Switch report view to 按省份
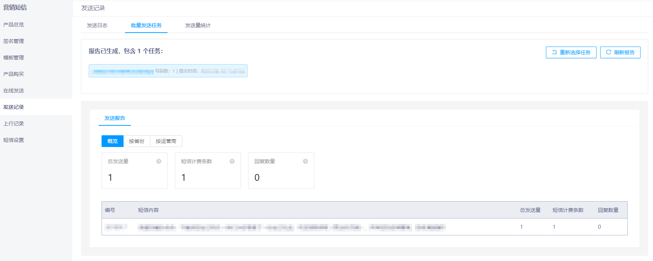This screenshot has height=261, width=653. pos(137,141)
